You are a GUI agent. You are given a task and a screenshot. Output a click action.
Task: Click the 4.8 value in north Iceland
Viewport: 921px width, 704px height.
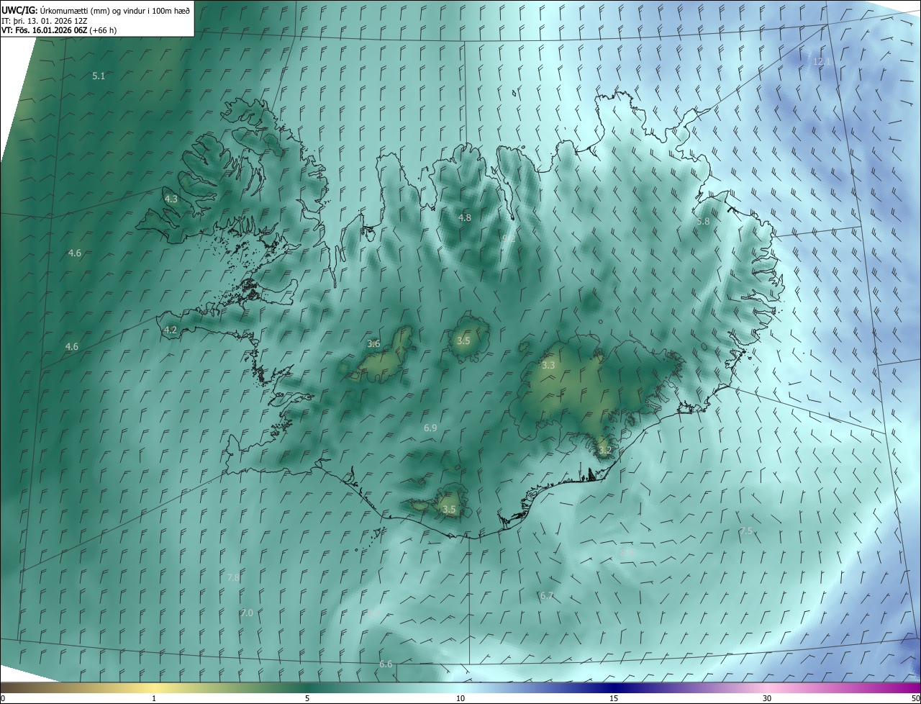[465, 217]
